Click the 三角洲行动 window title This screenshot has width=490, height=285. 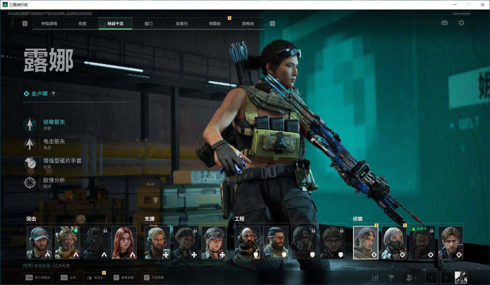18,5
